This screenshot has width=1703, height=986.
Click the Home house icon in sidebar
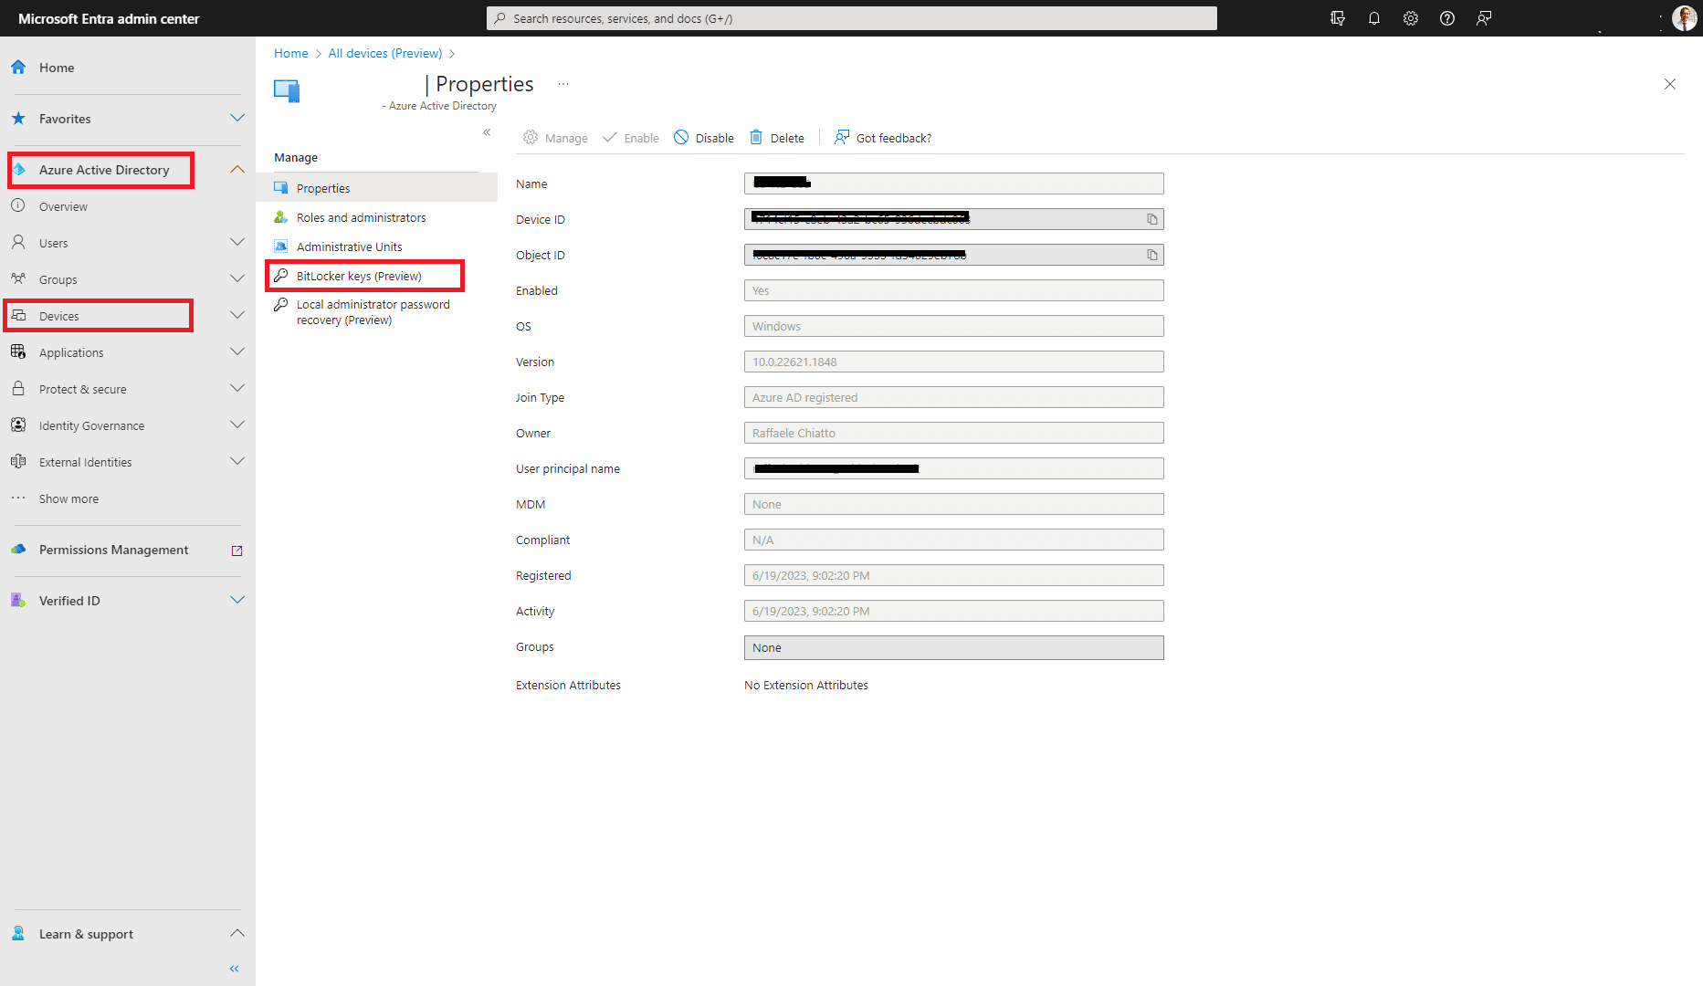pyautogui.click(x=18, y=68)
